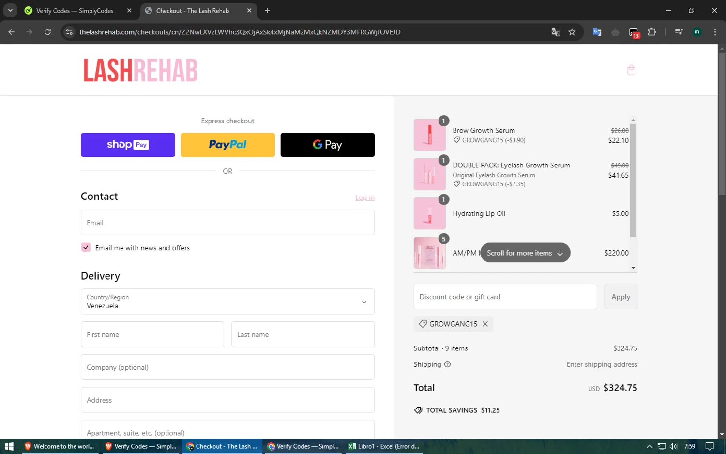
Task: Click the Log in link
Action: click(x=365, y=197)
